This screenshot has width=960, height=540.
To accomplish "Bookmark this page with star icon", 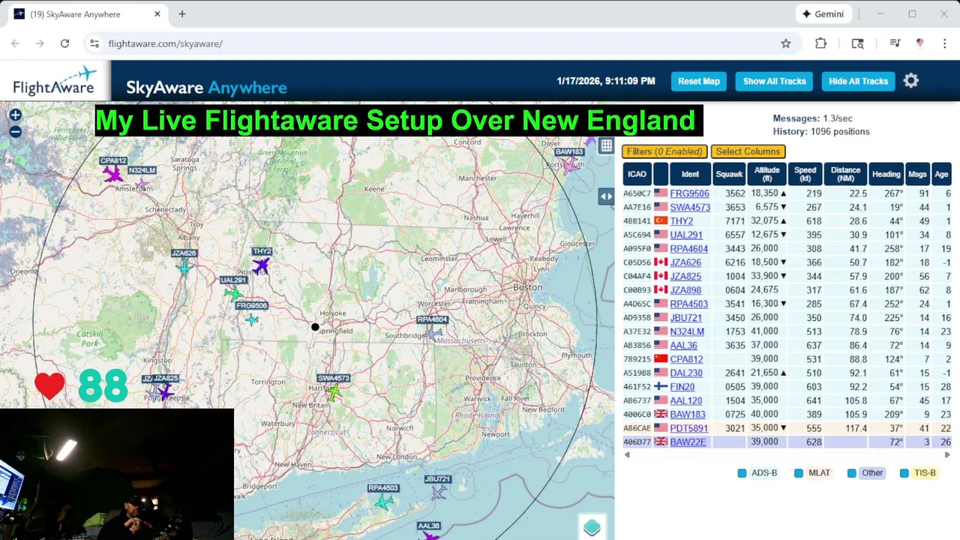I will tap(786, 43).
